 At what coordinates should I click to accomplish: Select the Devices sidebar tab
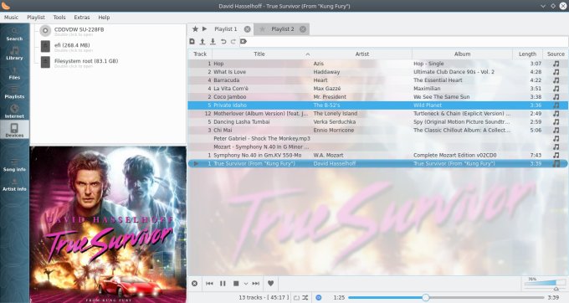[14, 130]
